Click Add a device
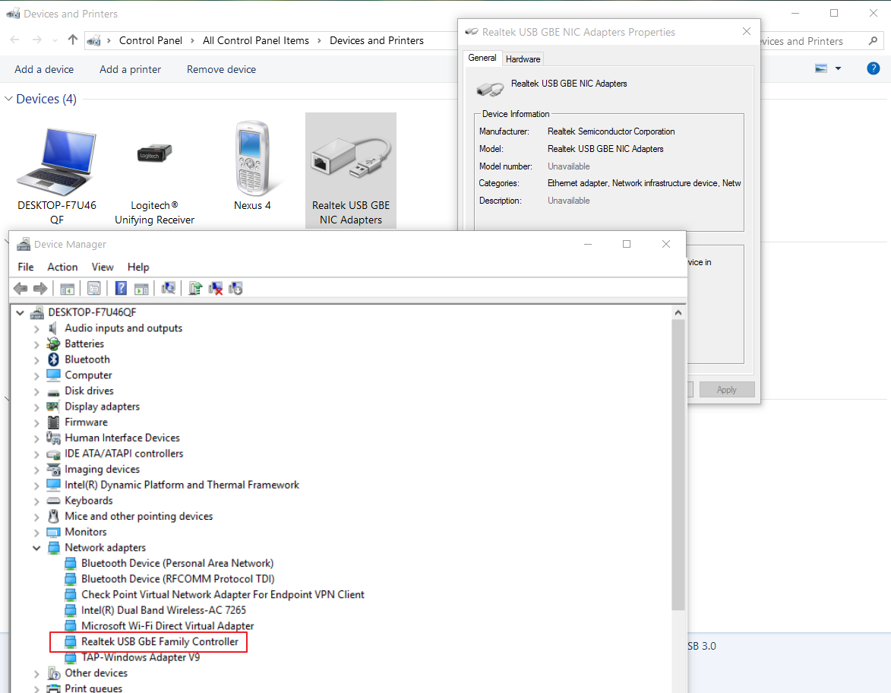The image size is (891, 693). [x=44, y=69]
